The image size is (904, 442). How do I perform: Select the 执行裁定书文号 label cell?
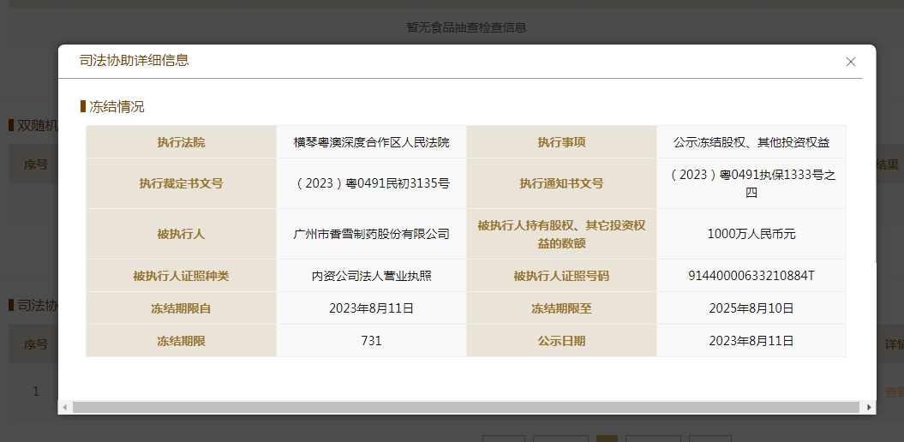click(x=181, y=183)
